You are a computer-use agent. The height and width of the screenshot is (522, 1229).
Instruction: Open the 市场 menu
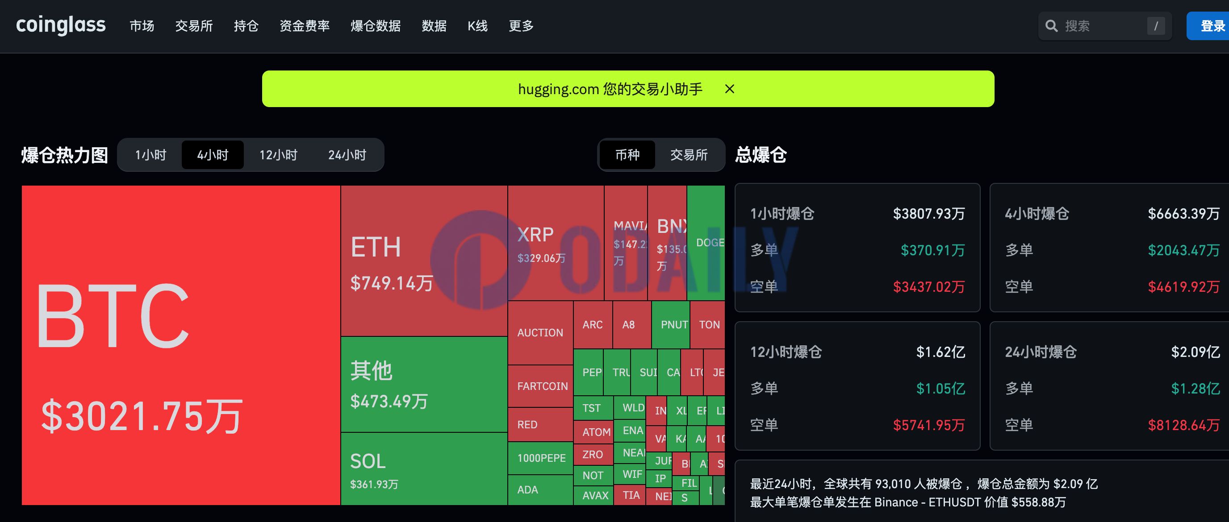(142, 26)
